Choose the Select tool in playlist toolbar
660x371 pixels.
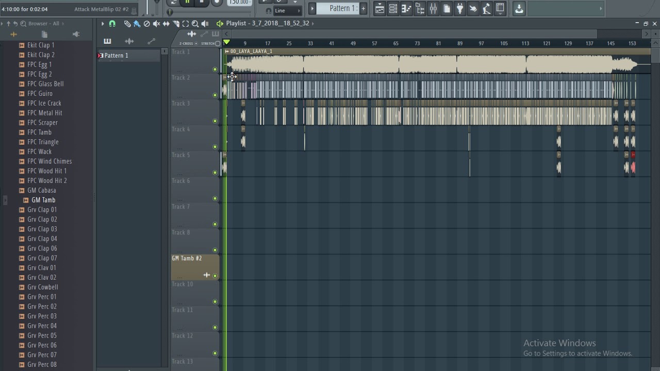(x=186, y=23)
